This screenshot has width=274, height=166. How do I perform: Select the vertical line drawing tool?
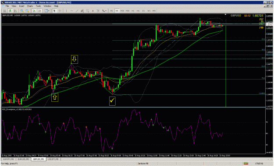click(x=66, y=11)
